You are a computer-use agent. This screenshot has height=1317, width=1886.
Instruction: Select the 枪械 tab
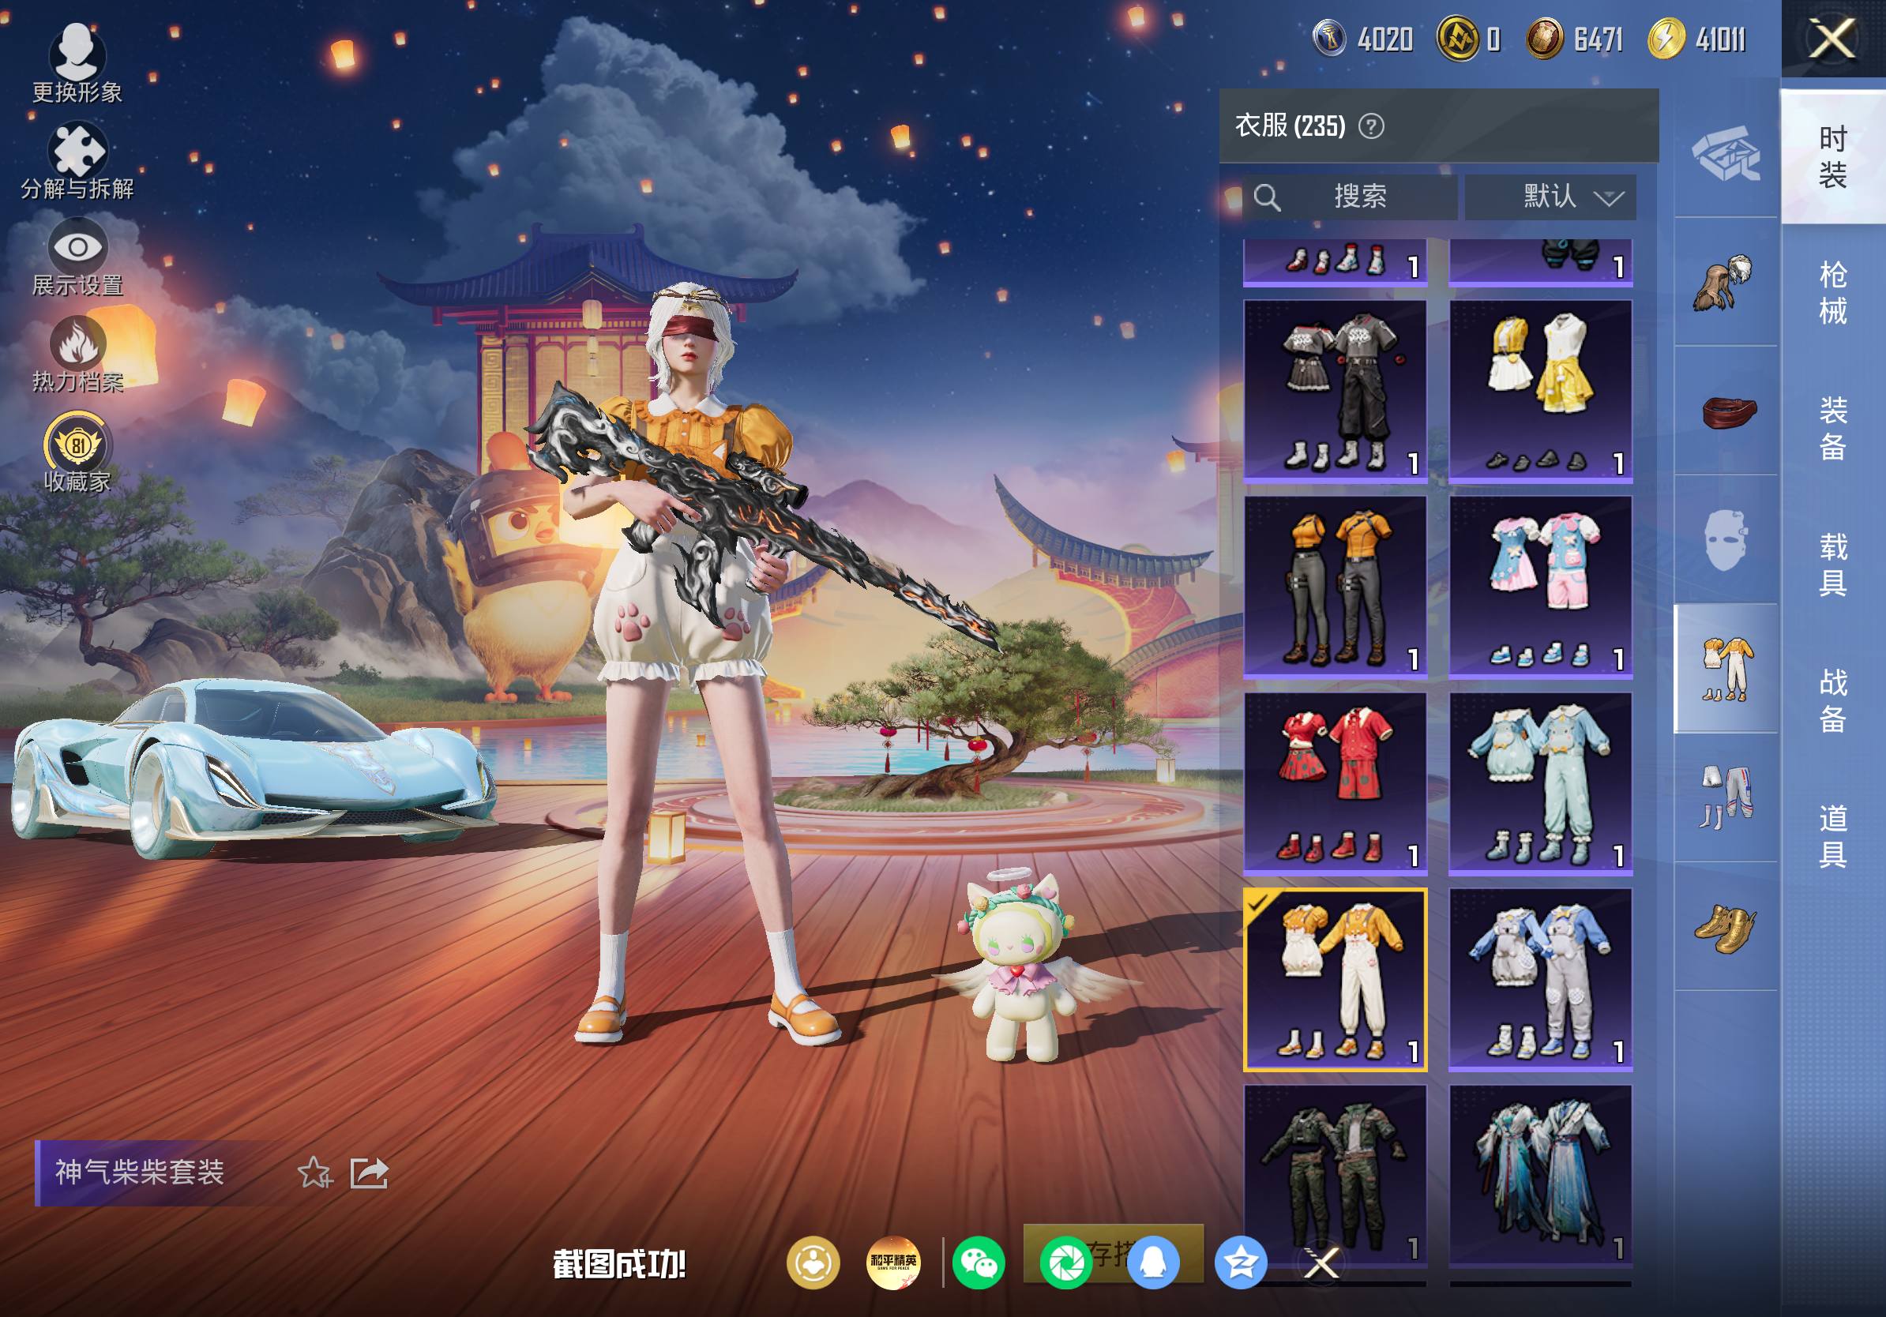pos(1832,292)
